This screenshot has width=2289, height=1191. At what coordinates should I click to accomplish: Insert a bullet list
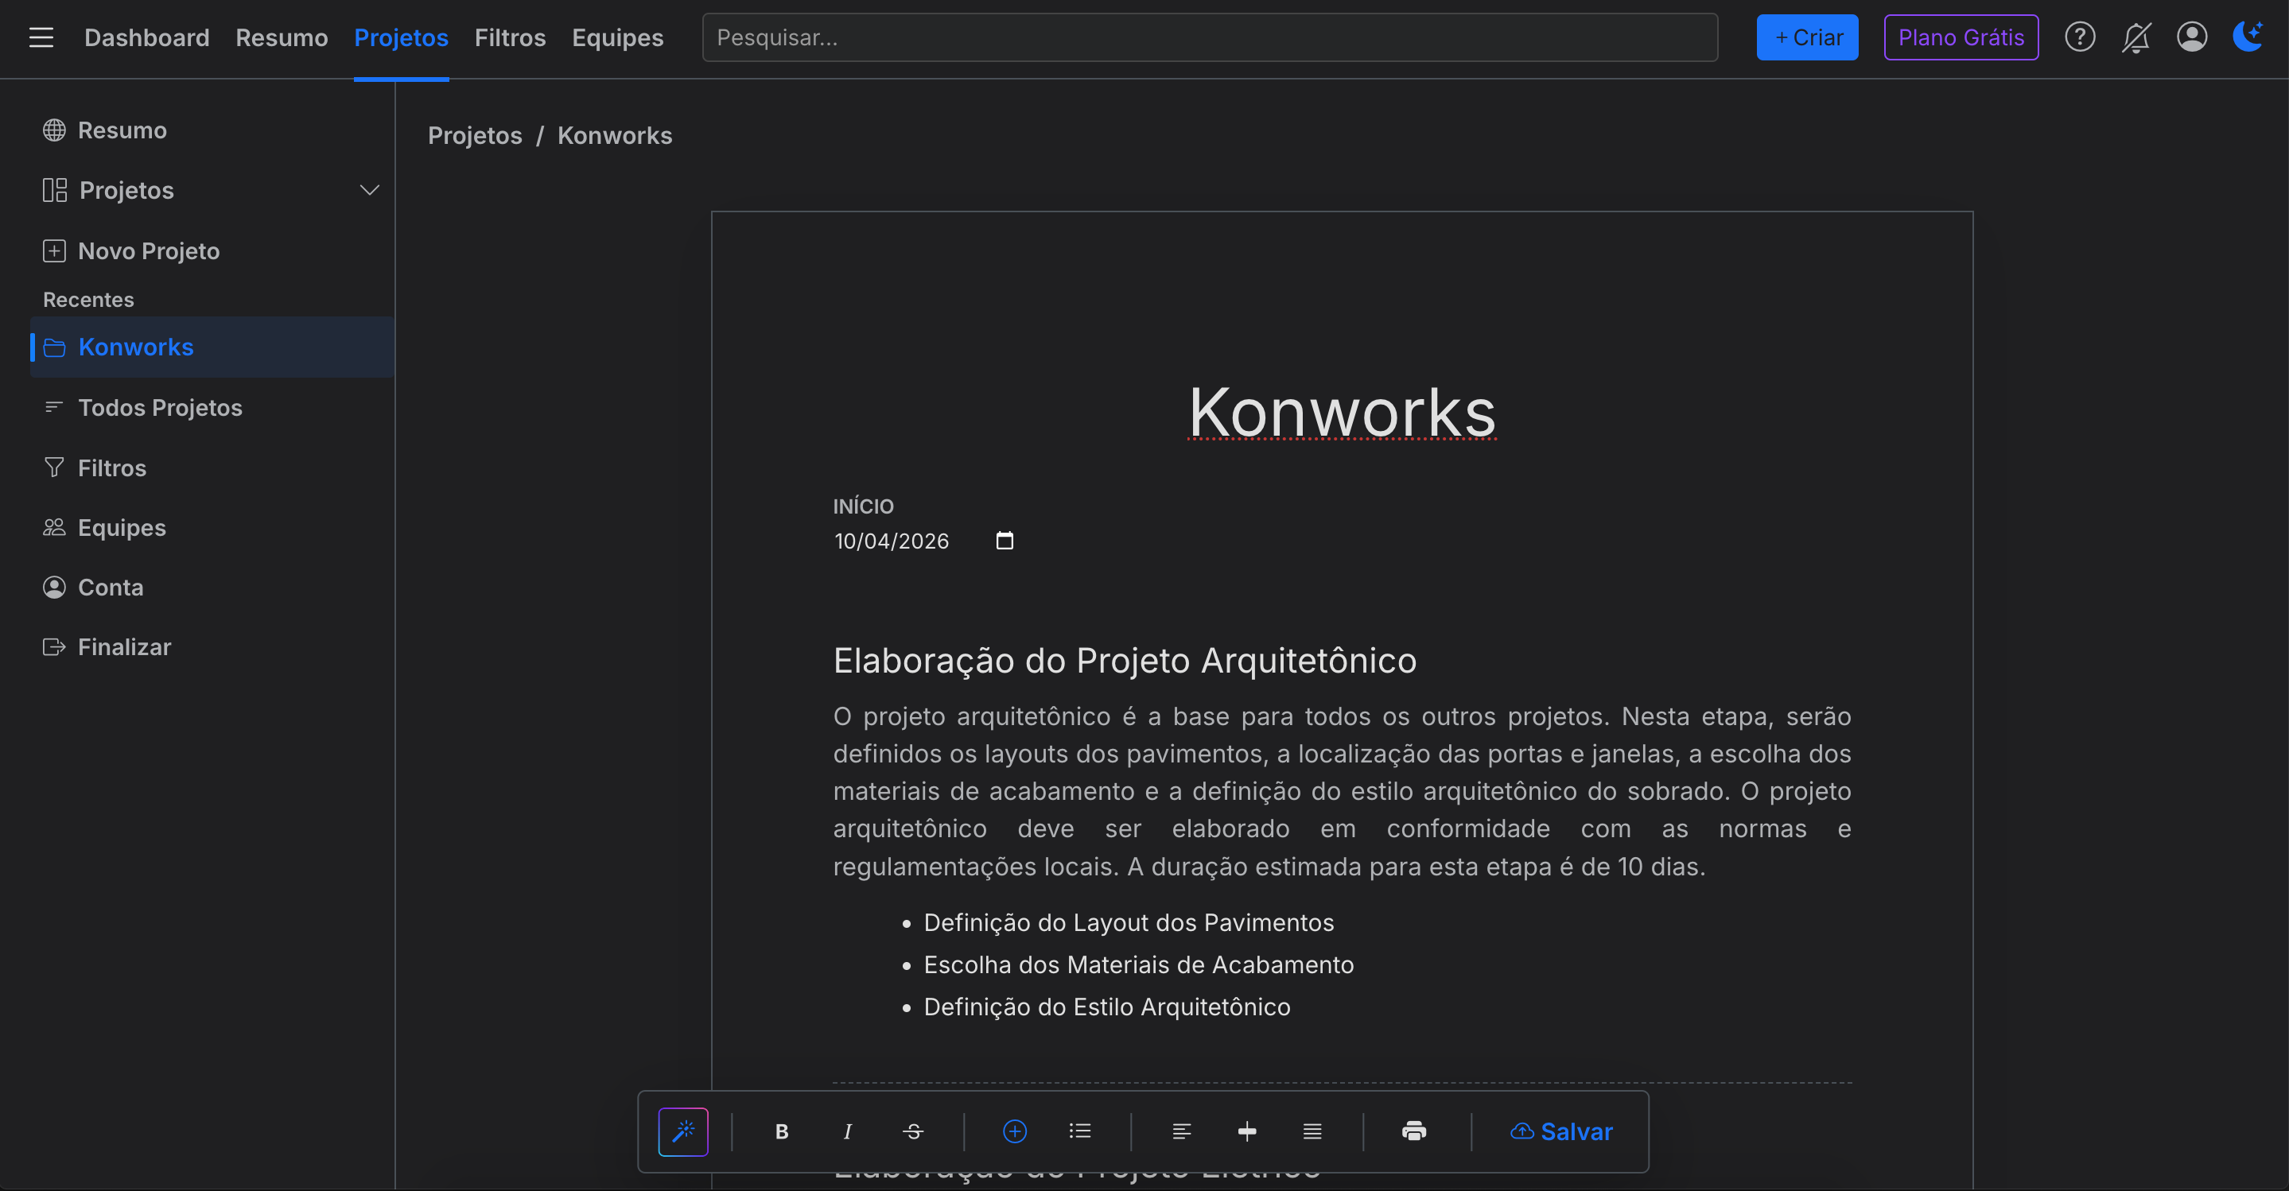point(1079,1131)
